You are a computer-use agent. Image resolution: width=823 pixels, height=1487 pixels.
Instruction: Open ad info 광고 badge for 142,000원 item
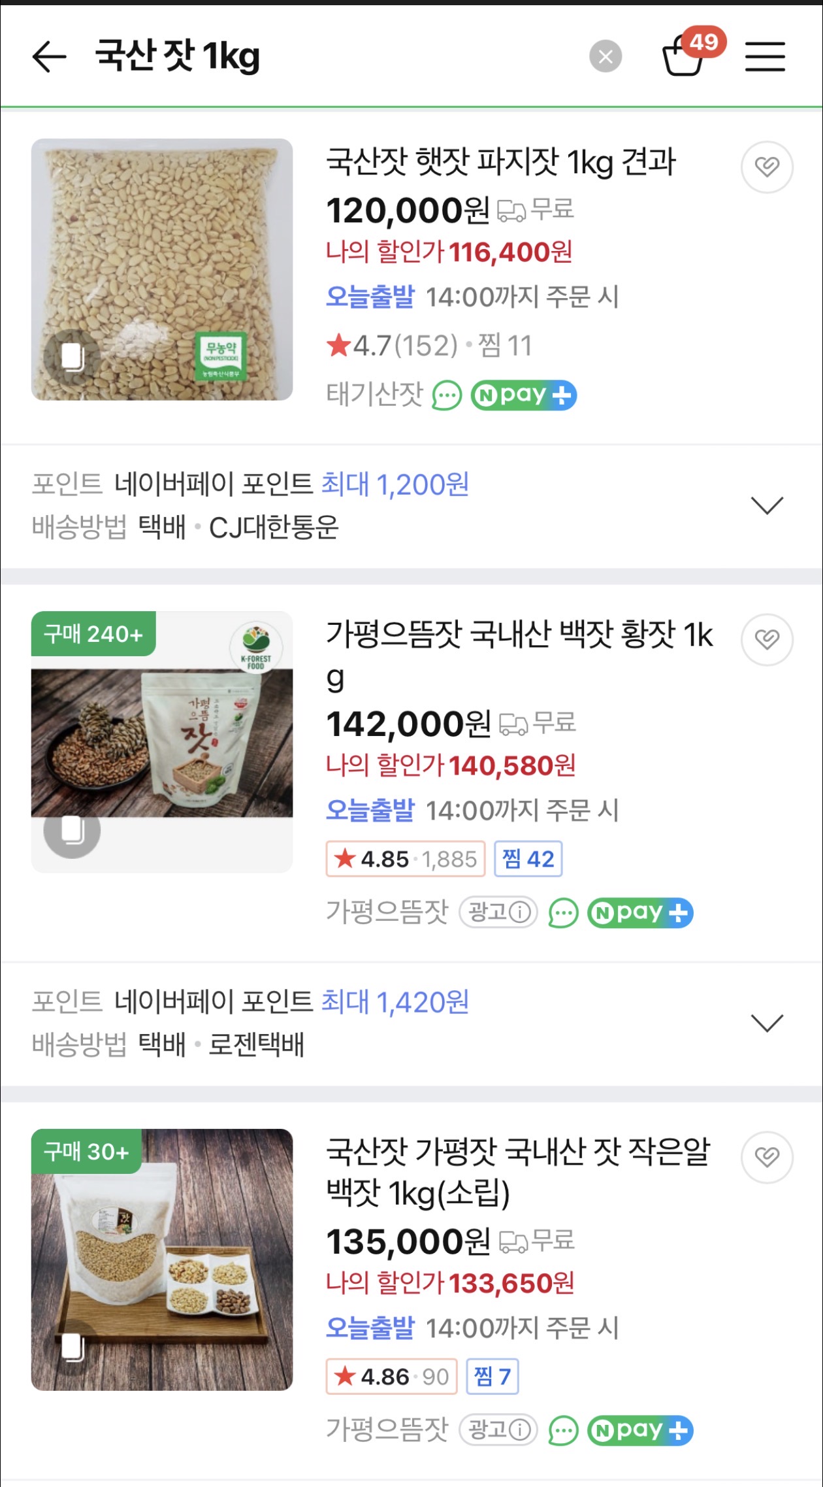pos(499,912)
